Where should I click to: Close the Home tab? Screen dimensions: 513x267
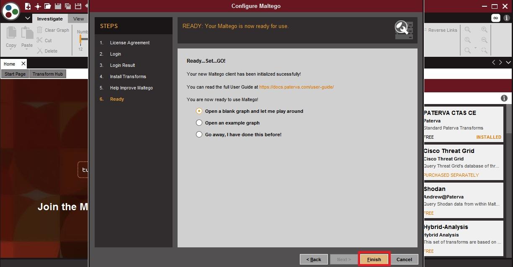[23, 64]
